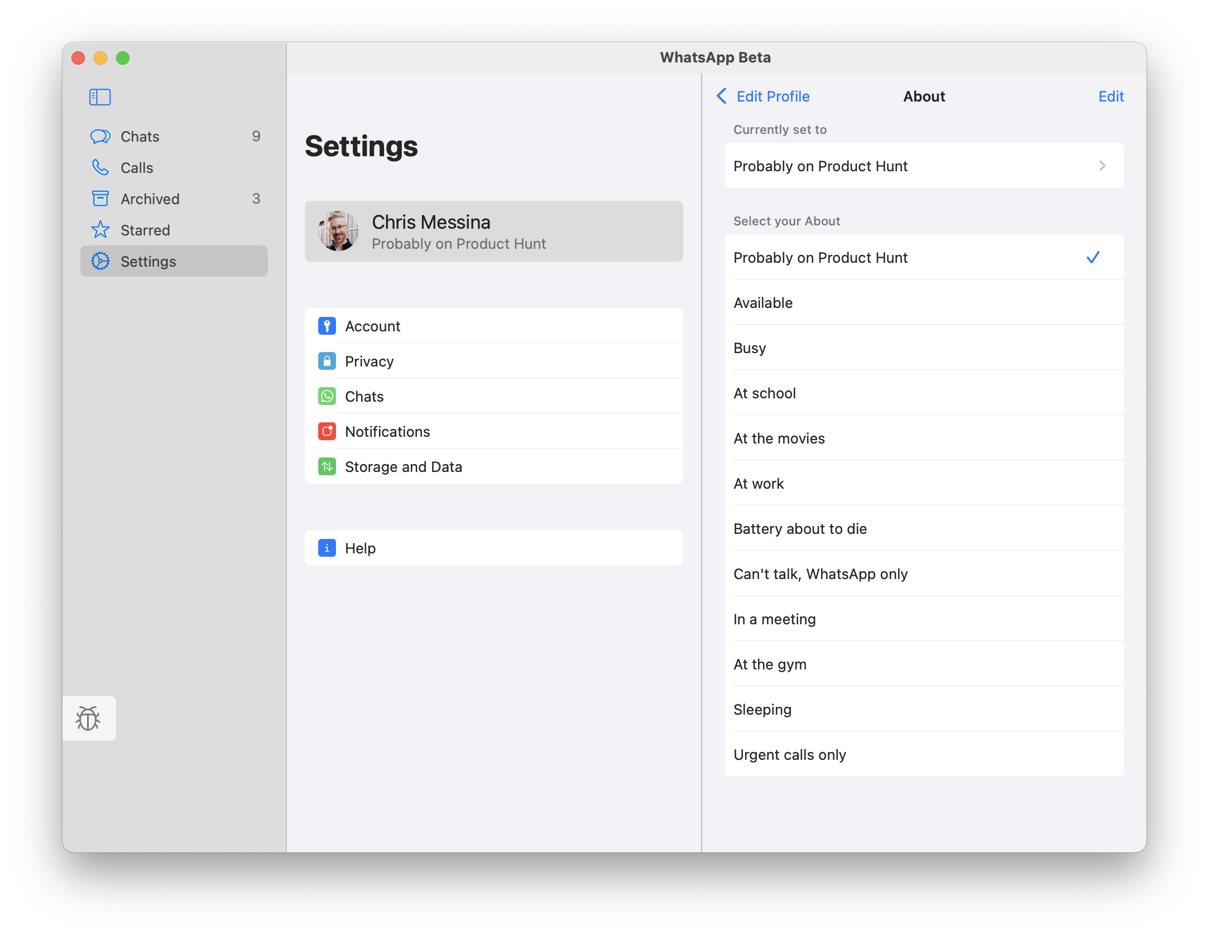Click the blue Help info icon
The image size is (1209, 935).
coord(327,548)
